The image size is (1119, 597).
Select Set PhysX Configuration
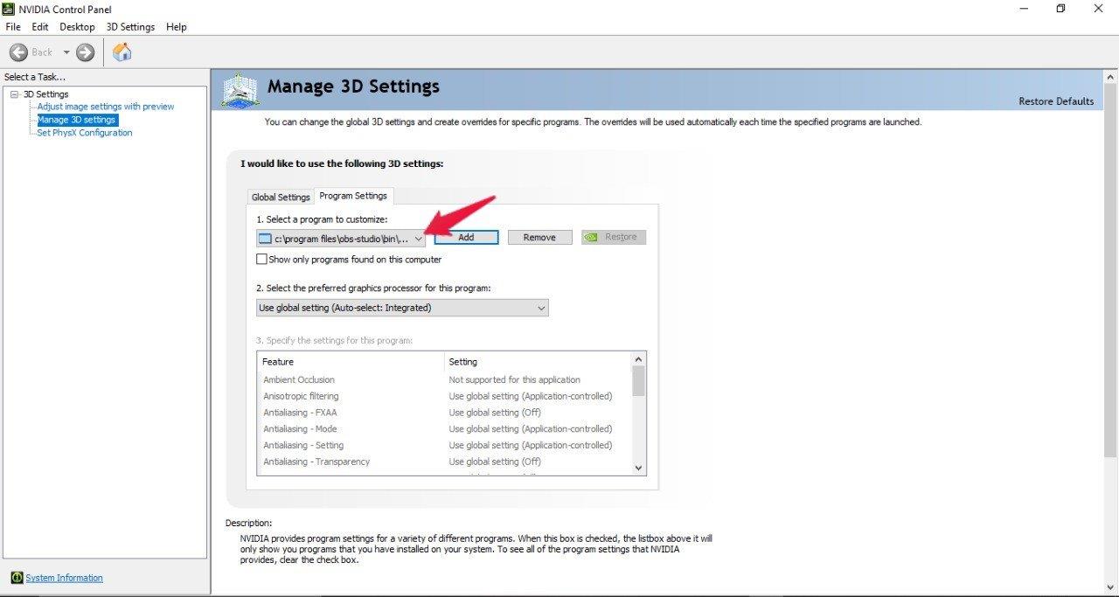tap(84, 133)
